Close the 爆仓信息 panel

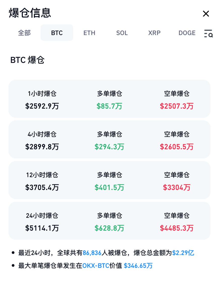click(206, 14)
